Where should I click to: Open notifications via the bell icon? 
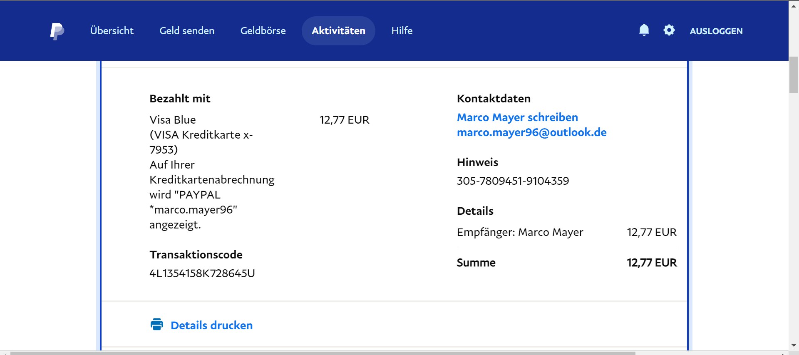[x=644, y=30]
